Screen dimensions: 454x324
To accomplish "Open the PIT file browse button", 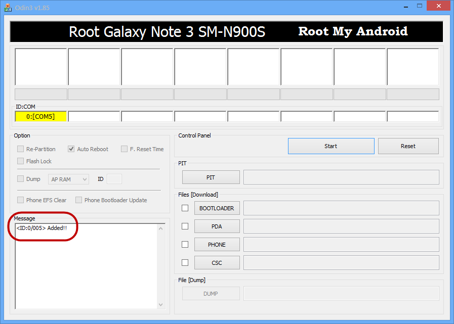I will click(x=211, y=177).
